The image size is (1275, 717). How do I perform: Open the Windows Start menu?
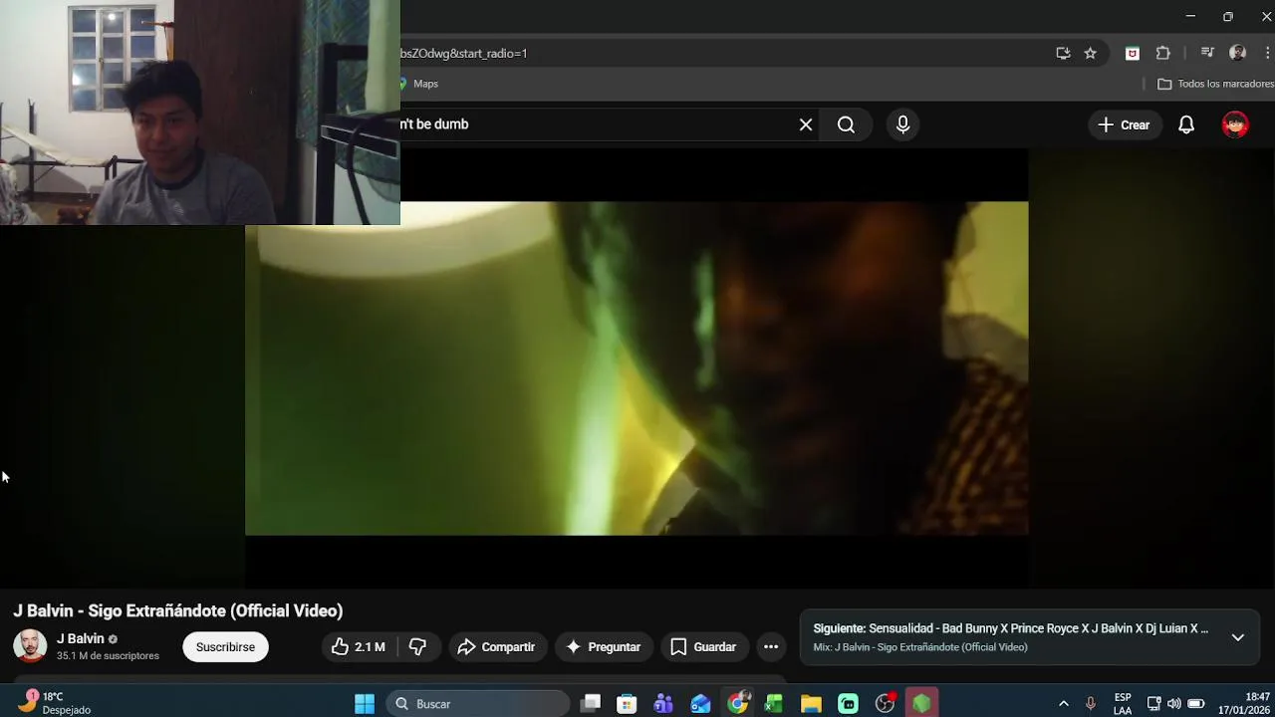coord(365,704)
